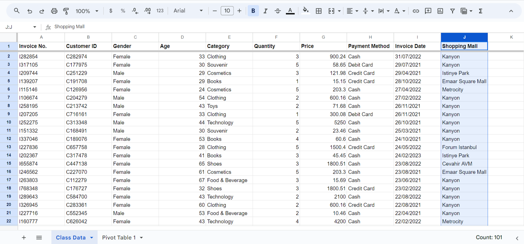Viewport: 524px width, 244px height.
Task: Expand the Arial font dropdown
Action: point(188,11)
